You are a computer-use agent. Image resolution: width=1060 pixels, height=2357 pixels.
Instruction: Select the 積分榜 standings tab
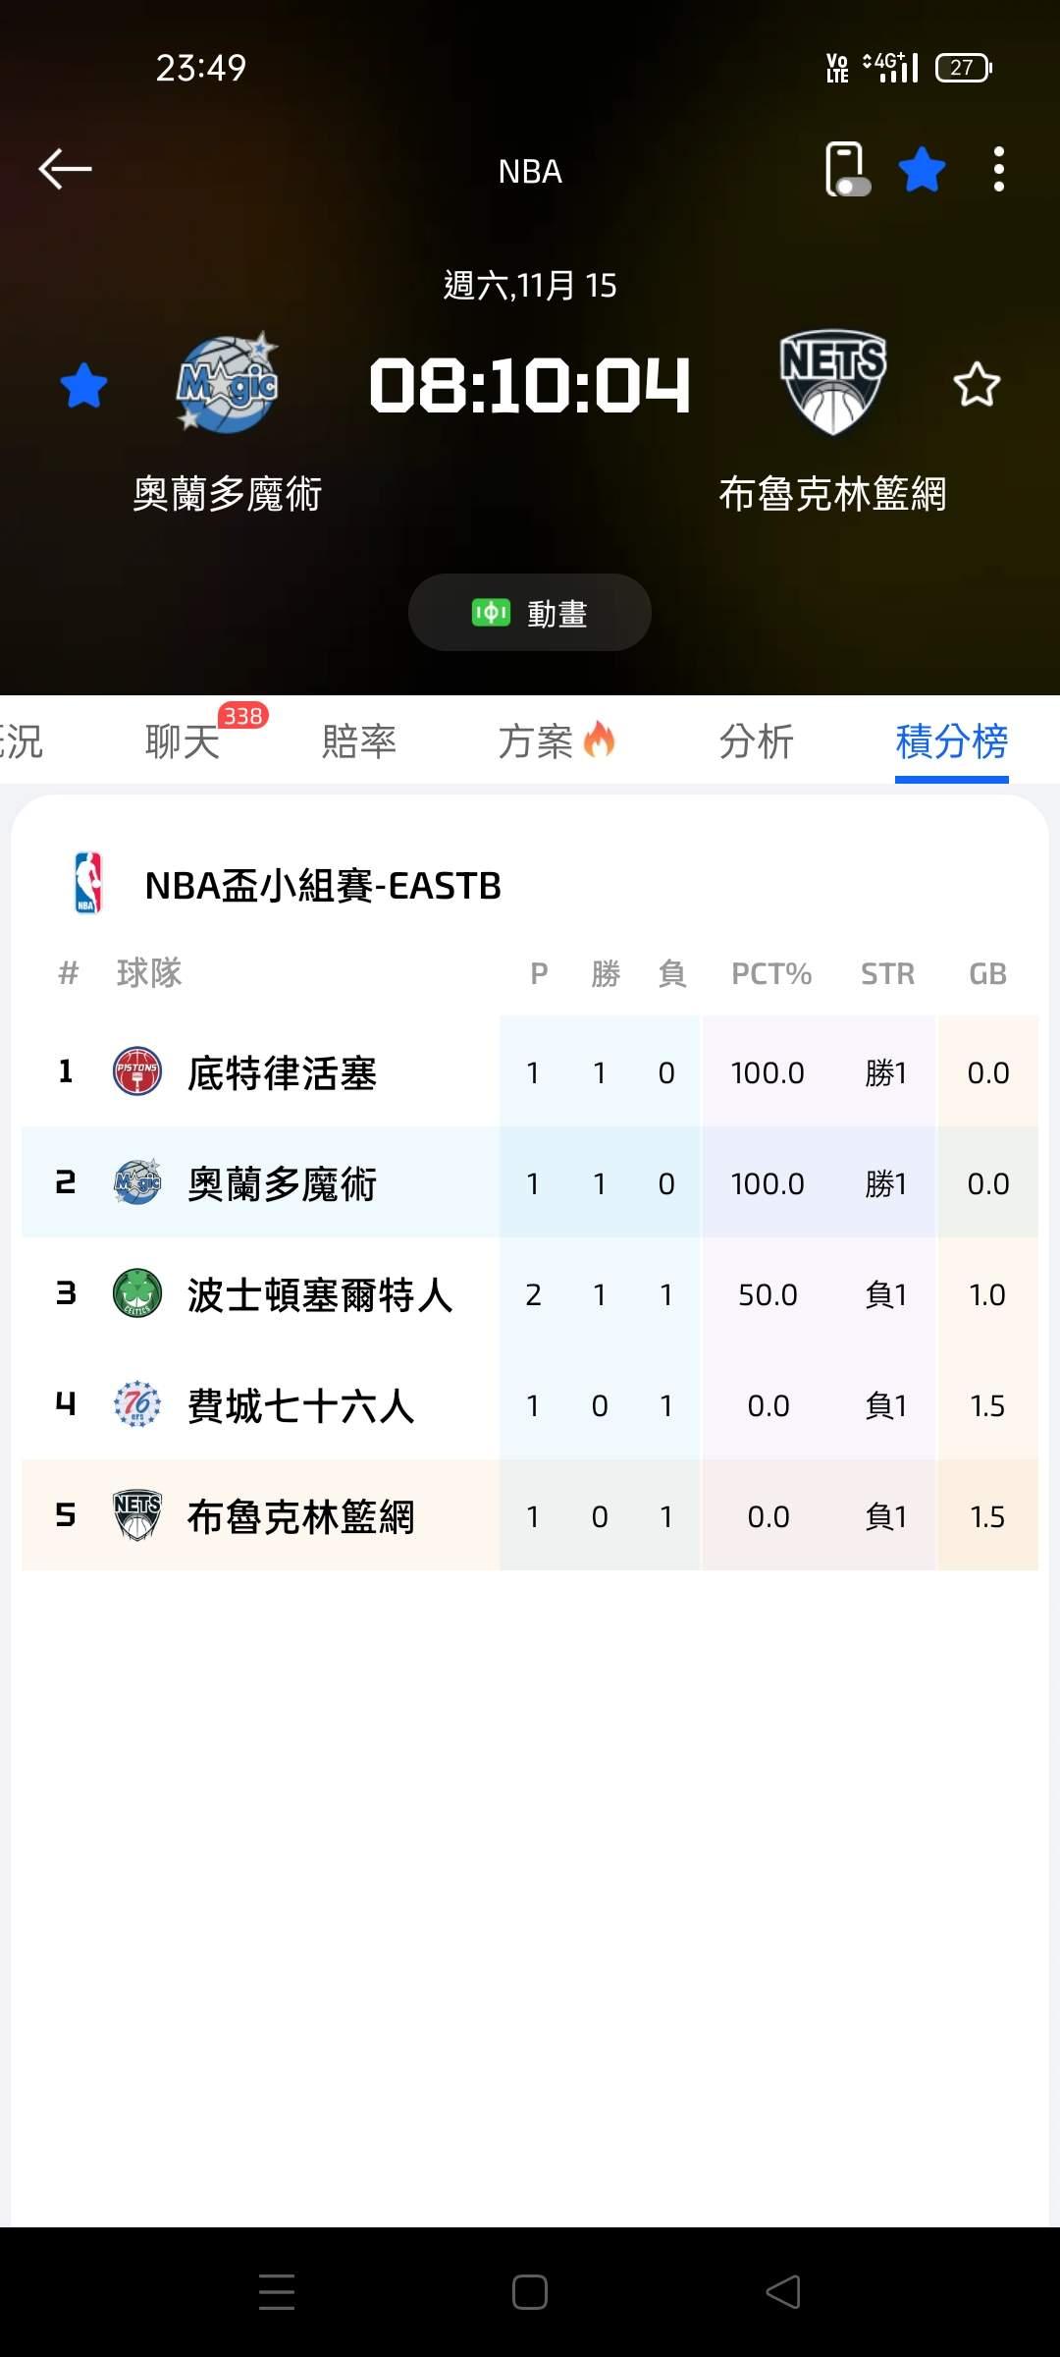(951, 741)
